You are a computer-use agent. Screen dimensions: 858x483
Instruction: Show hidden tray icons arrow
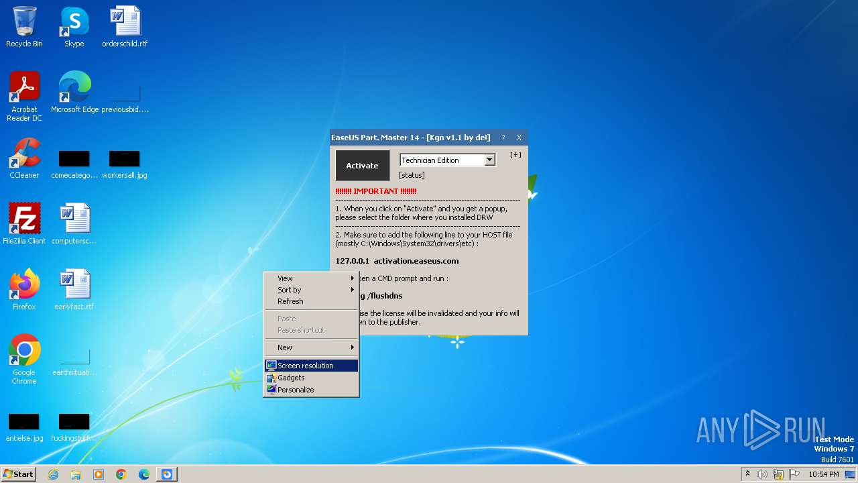click(747, 474)
